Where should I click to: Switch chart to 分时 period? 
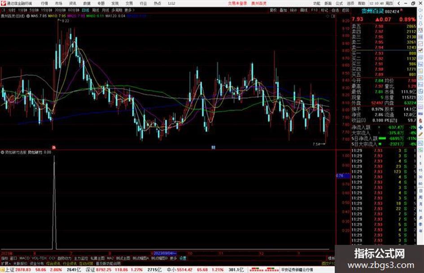click(x=12, y=10)
